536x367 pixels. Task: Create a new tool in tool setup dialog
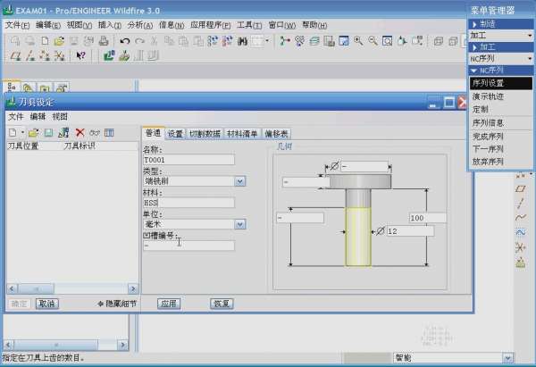tap(13, 132)
